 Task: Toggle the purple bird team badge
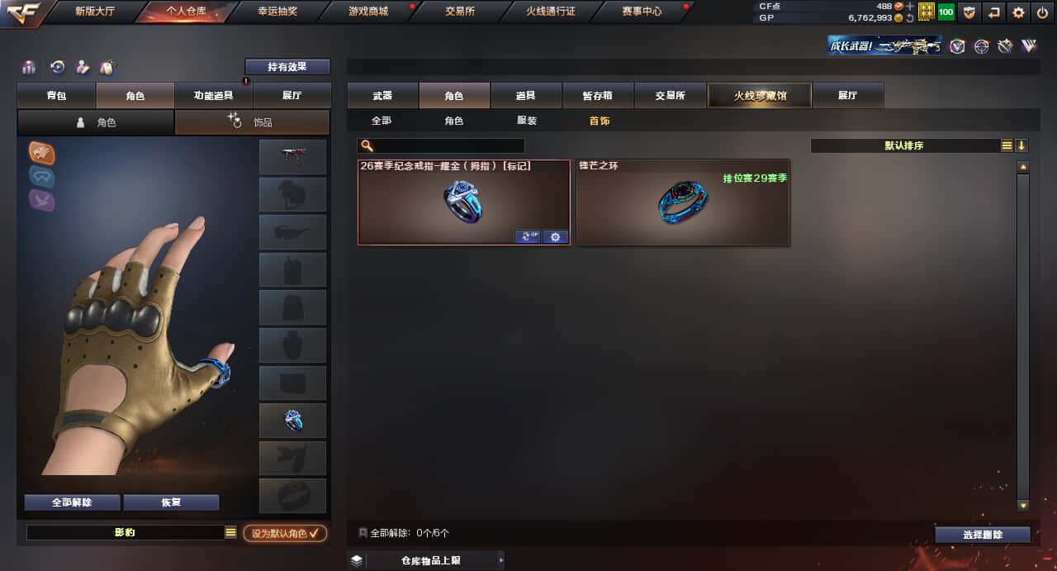pos(41,200)
